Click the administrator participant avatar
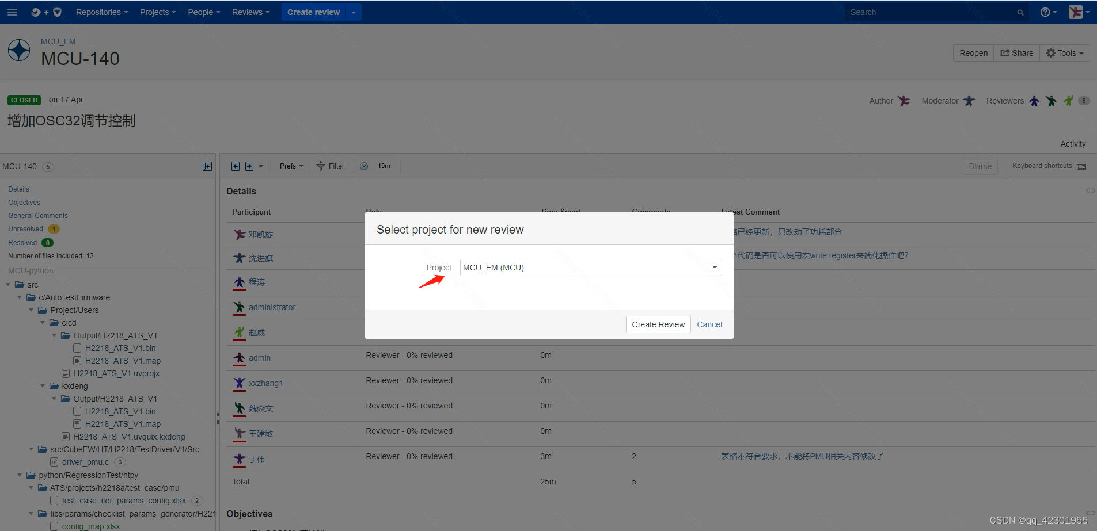 coord(240,307)
